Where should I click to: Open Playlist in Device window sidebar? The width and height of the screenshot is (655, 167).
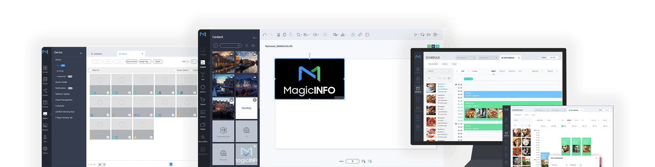[x=45, y=80]
